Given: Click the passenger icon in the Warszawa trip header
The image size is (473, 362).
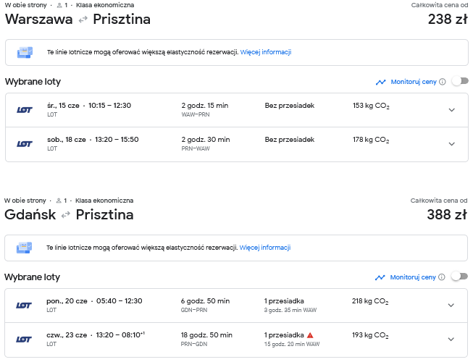Looking at the screenshot, I should pyautogui.click(x=59, y=5).
